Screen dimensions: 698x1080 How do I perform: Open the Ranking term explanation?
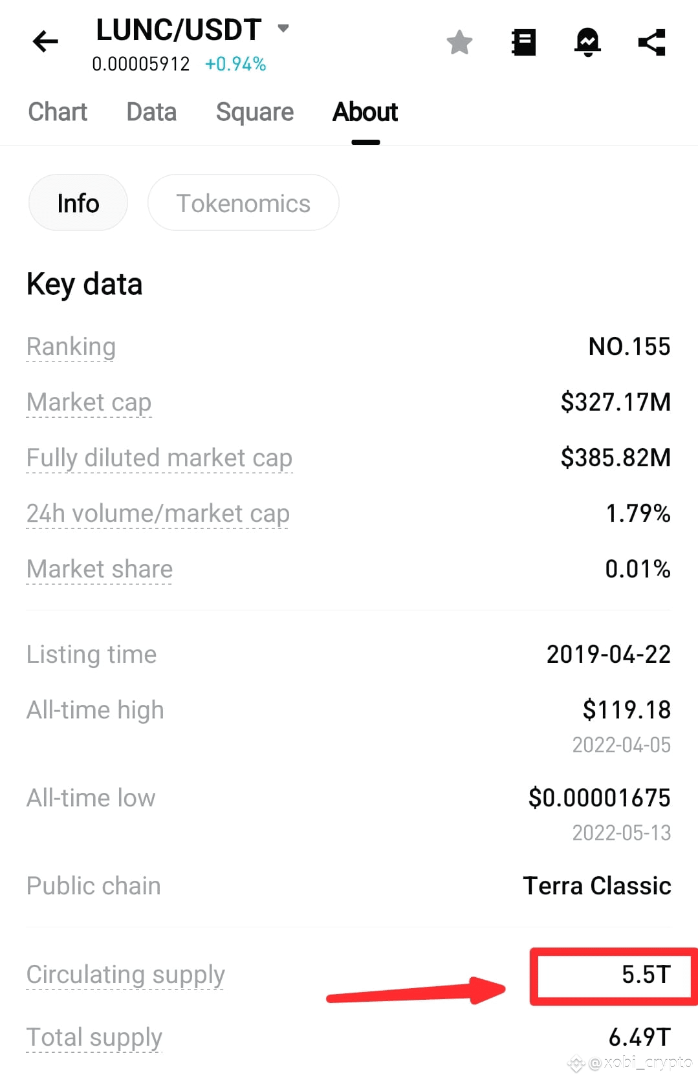click(71, 347)
